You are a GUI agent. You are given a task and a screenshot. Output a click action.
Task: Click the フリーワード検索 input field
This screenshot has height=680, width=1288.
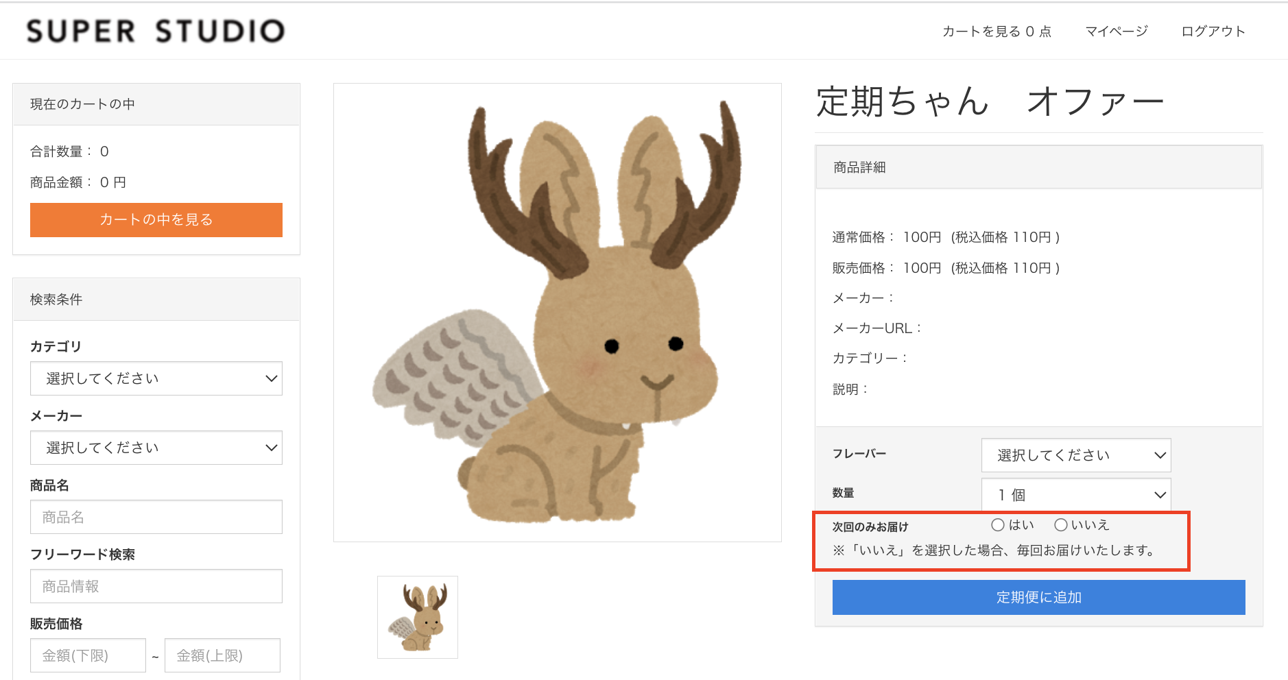coord(156,586)
